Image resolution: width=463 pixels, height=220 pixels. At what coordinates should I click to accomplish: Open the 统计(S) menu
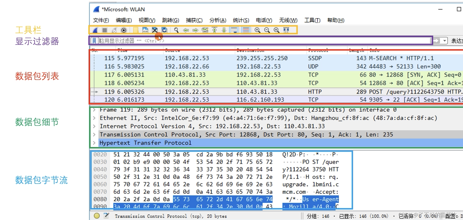tap(241, 20)
